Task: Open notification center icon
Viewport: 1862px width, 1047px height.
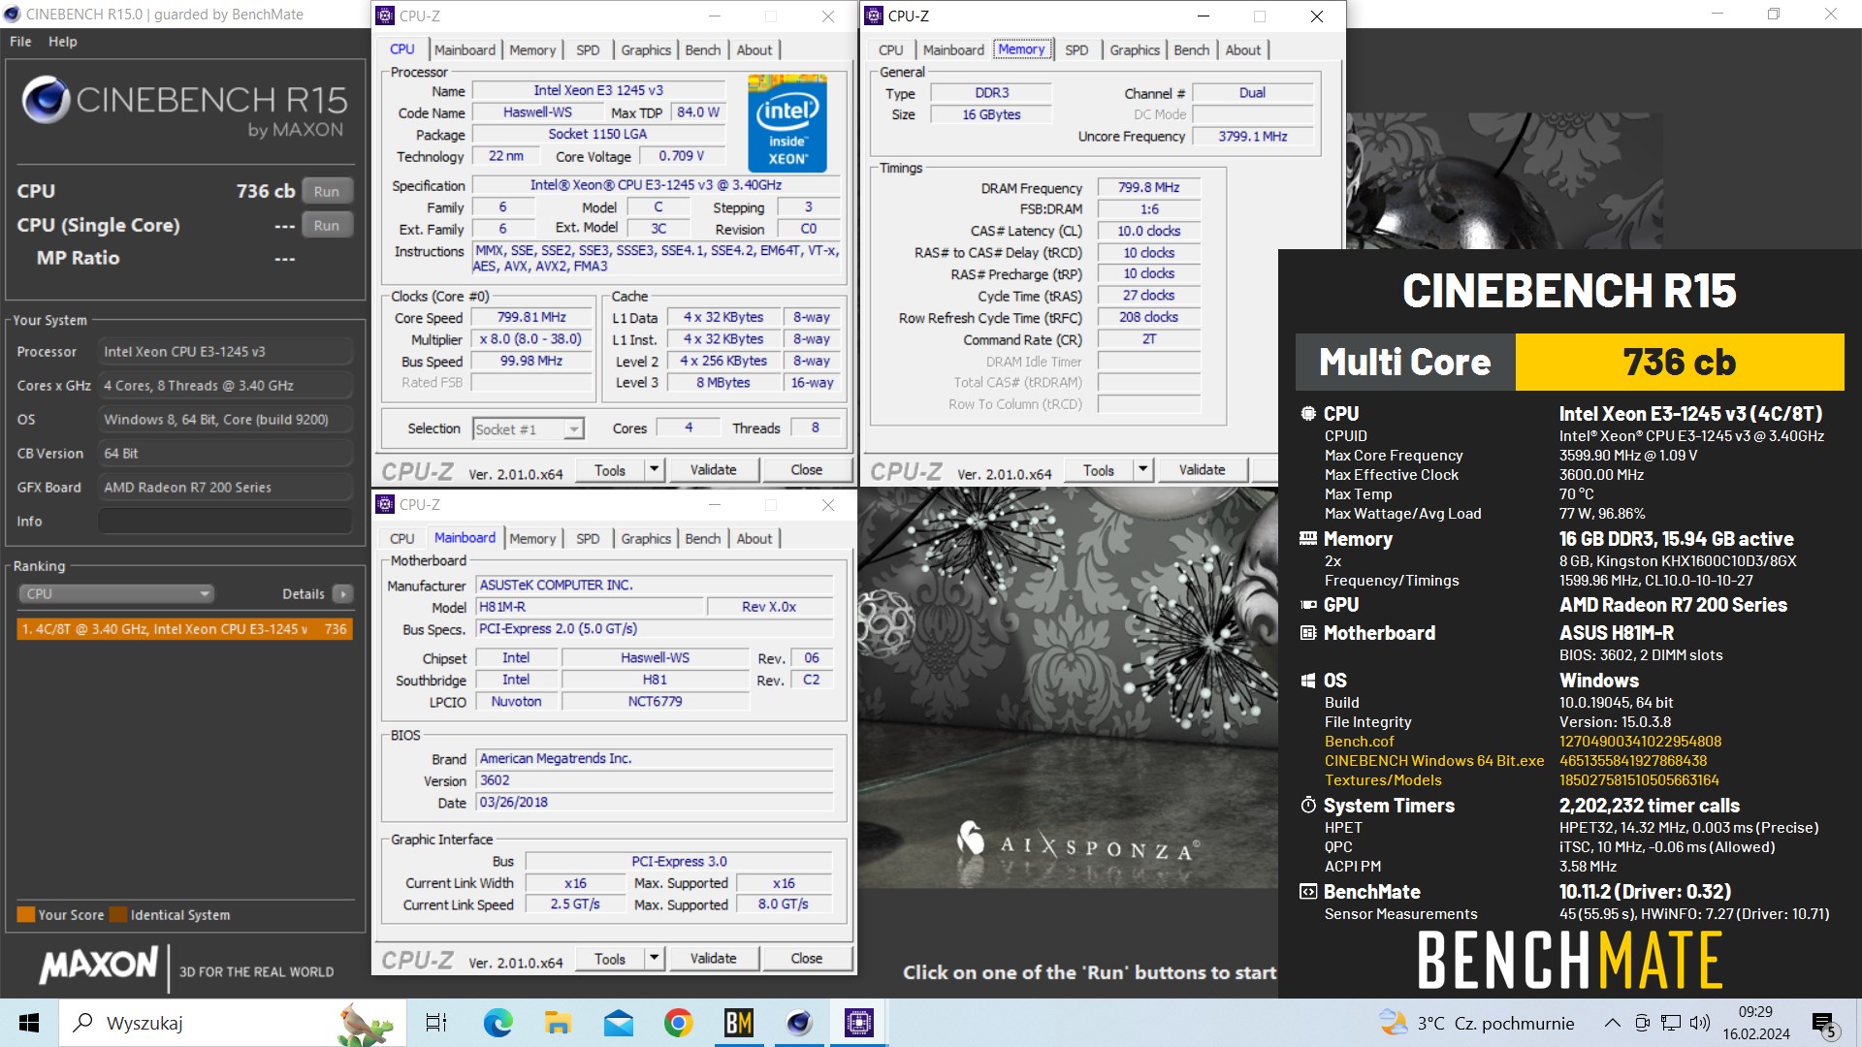Action: (1823, 1024)
